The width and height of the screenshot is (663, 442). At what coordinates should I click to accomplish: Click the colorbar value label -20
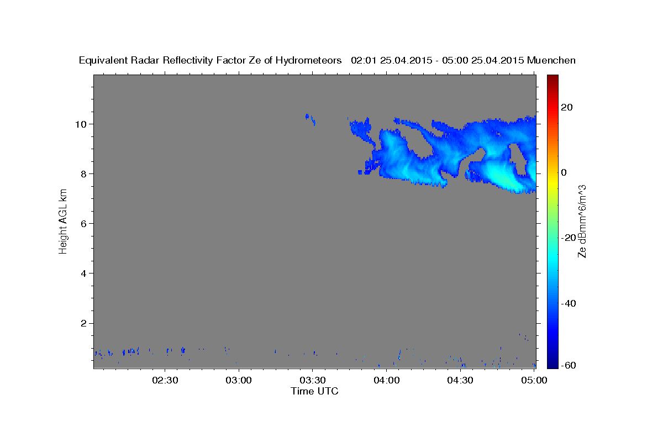pos(570,238)
